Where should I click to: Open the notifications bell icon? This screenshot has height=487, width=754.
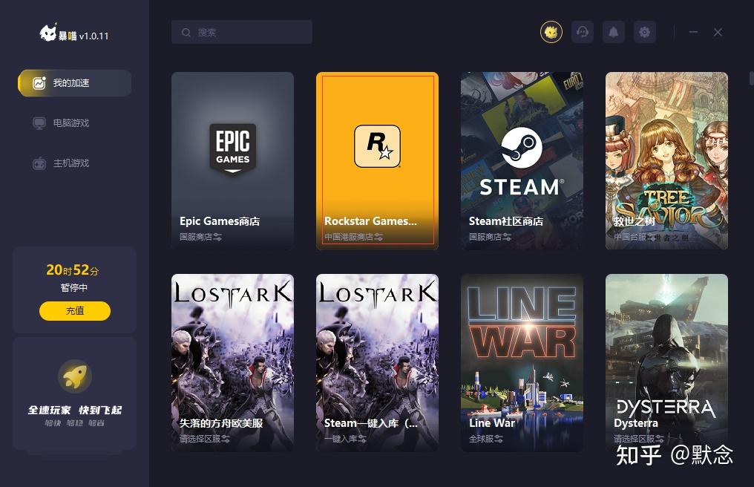pos(614,32)
